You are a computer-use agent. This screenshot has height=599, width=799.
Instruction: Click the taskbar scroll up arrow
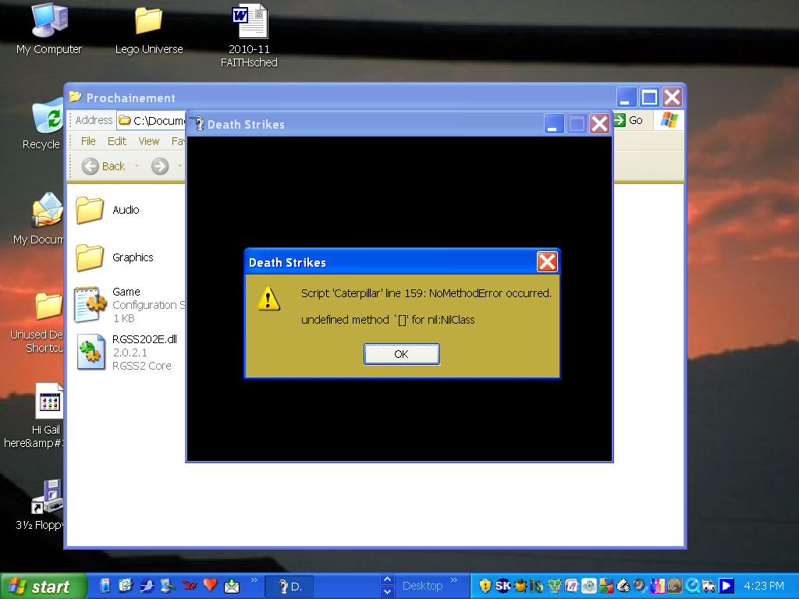[387, 580]
